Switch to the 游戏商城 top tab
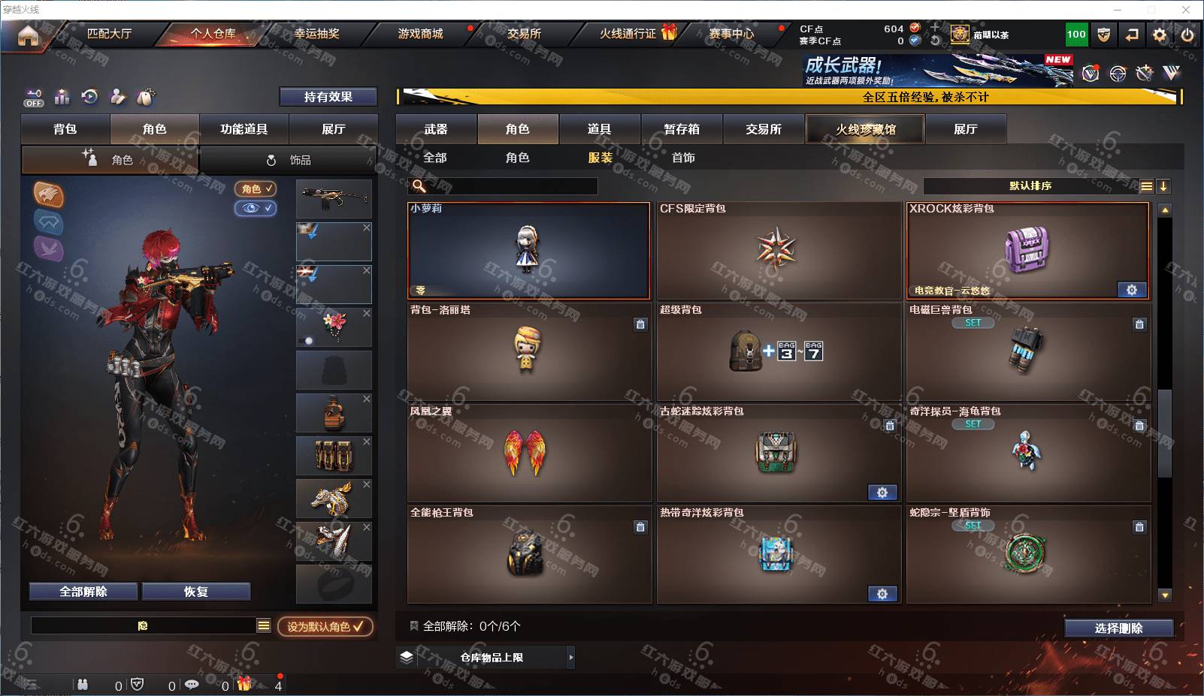1204x696 pixels. (x=421, y=34)
